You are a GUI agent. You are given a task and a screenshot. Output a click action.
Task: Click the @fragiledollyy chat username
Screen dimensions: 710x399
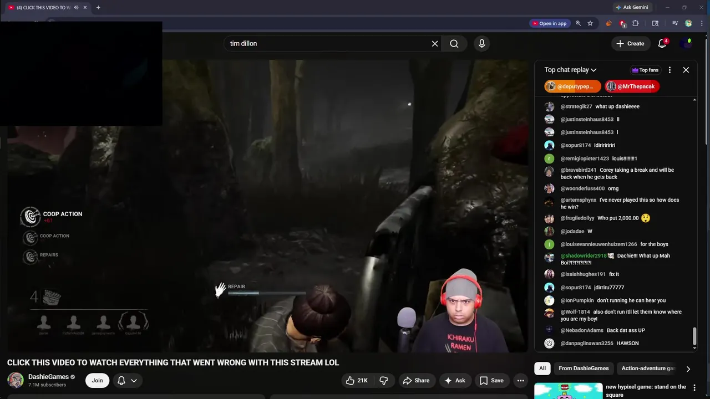pos(577,218)
